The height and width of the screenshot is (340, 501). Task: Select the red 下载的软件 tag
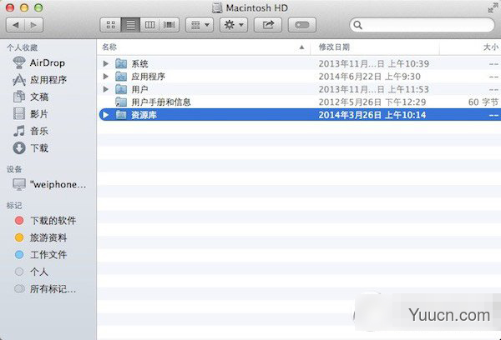[45, 220]
